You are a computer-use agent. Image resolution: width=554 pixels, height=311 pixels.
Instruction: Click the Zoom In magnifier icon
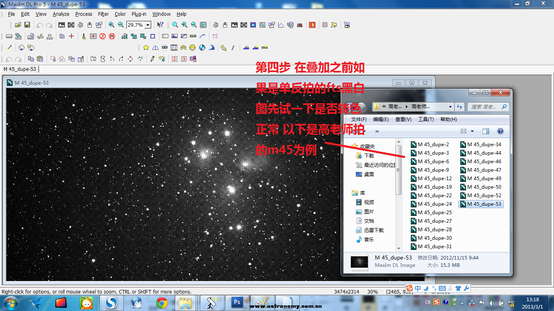[111, 25]
